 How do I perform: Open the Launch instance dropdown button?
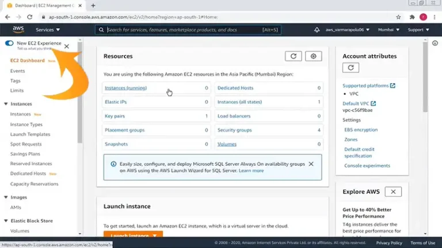click(x=133, y=234)
